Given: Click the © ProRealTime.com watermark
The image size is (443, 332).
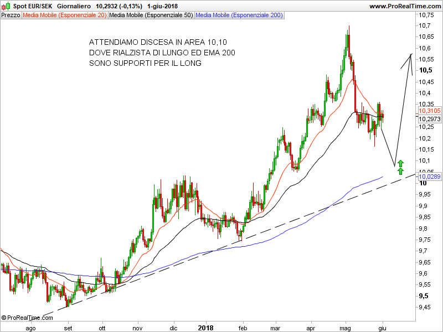Looking at the screenshot, I should (28, 318).
